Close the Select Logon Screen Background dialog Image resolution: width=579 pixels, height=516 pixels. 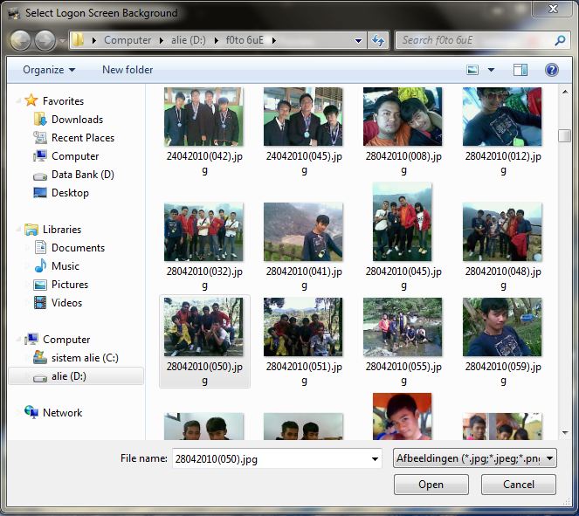553,9
